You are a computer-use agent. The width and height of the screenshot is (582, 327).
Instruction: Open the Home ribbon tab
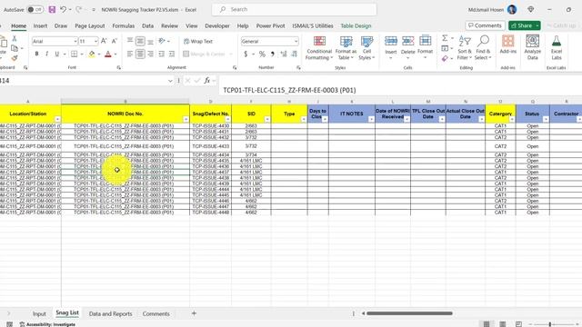click(18, 26)
